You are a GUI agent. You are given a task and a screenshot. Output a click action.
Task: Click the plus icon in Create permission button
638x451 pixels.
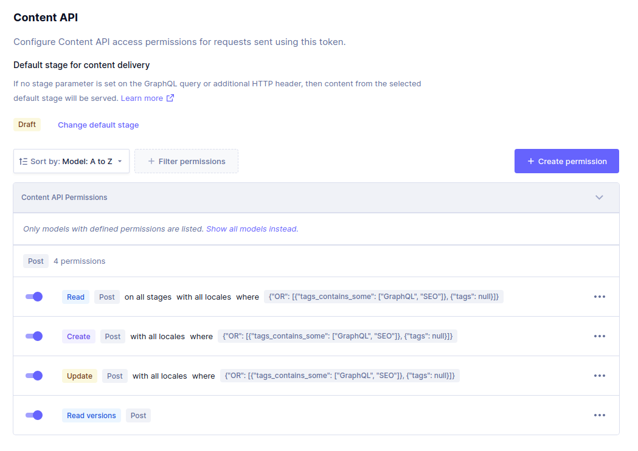coord(530,161)
